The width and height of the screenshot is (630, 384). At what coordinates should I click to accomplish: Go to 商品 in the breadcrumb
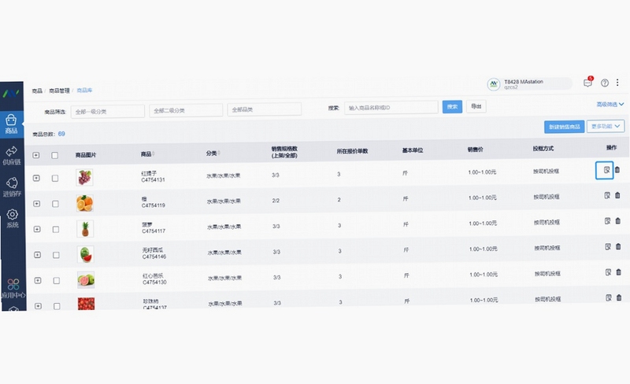point(37,90)
